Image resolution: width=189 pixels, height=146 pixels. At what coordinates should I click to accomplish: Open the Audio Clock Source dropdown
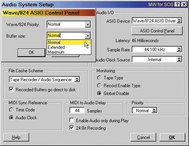tap(179, 59)
